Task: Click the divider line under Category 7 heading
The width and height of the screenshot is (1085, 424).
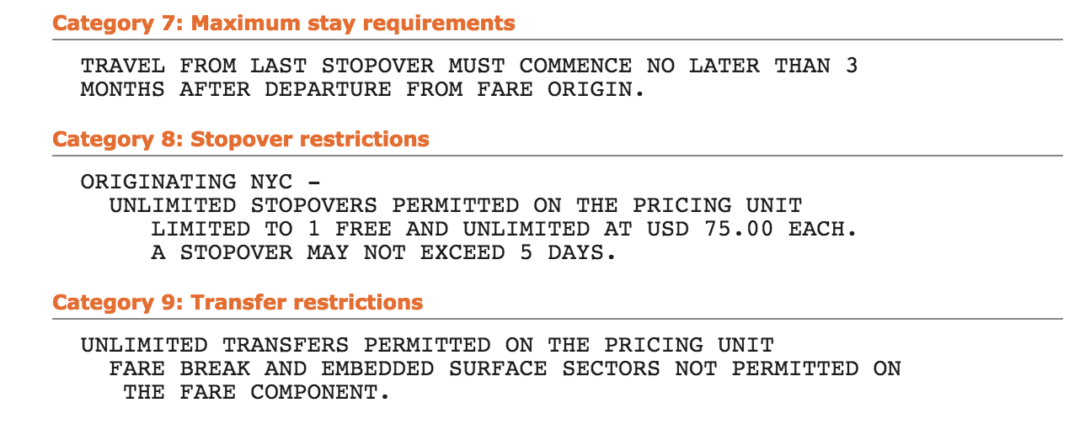Action: pos(558,40)
